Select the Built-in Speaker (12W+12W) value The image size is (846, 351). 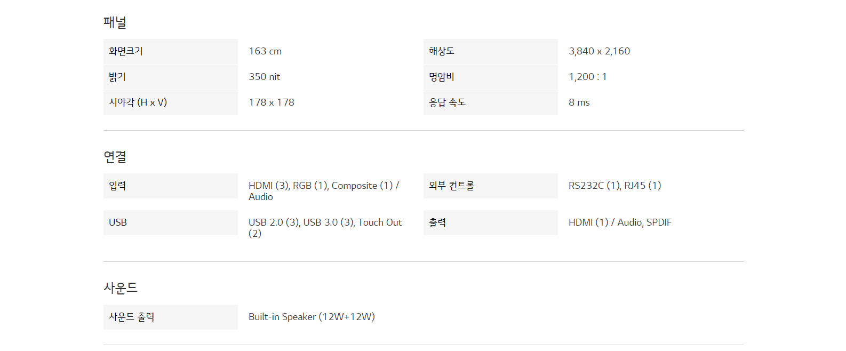pyautogui.click(x=312, y=317)
